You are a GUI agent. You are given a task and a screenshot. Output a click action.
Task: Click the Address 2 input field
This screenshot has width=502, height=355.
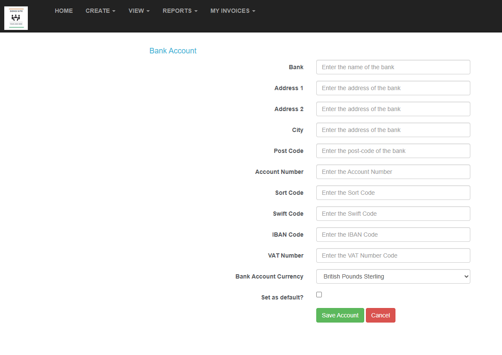pyautogui.click(x=393, y=109)
